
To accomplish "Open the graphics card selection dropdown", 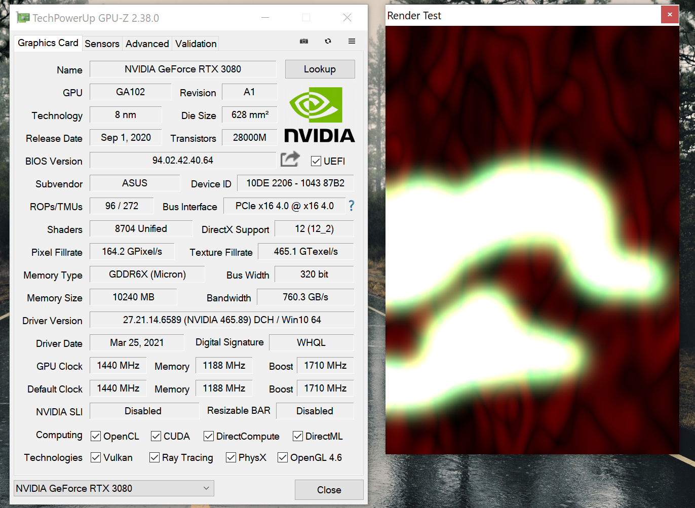I will (206, 488).
